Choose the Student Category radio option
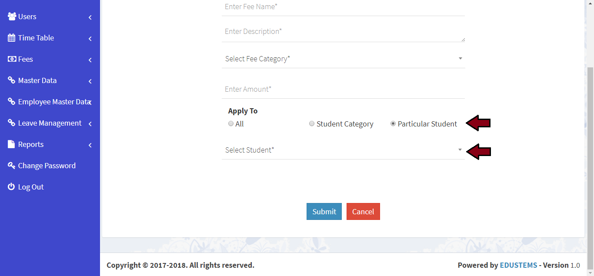Screen dimensions: 594x276 [x=312, y=123]
